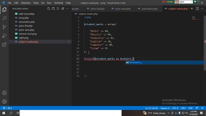Screen dimensions: 206x116
Task: Open the Extensions view
Action: coord(4,44)
